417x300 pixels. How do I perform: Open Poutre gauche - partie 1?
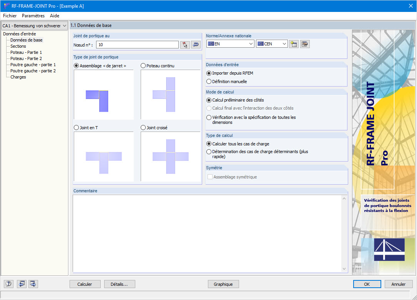[x=33, y=64]
